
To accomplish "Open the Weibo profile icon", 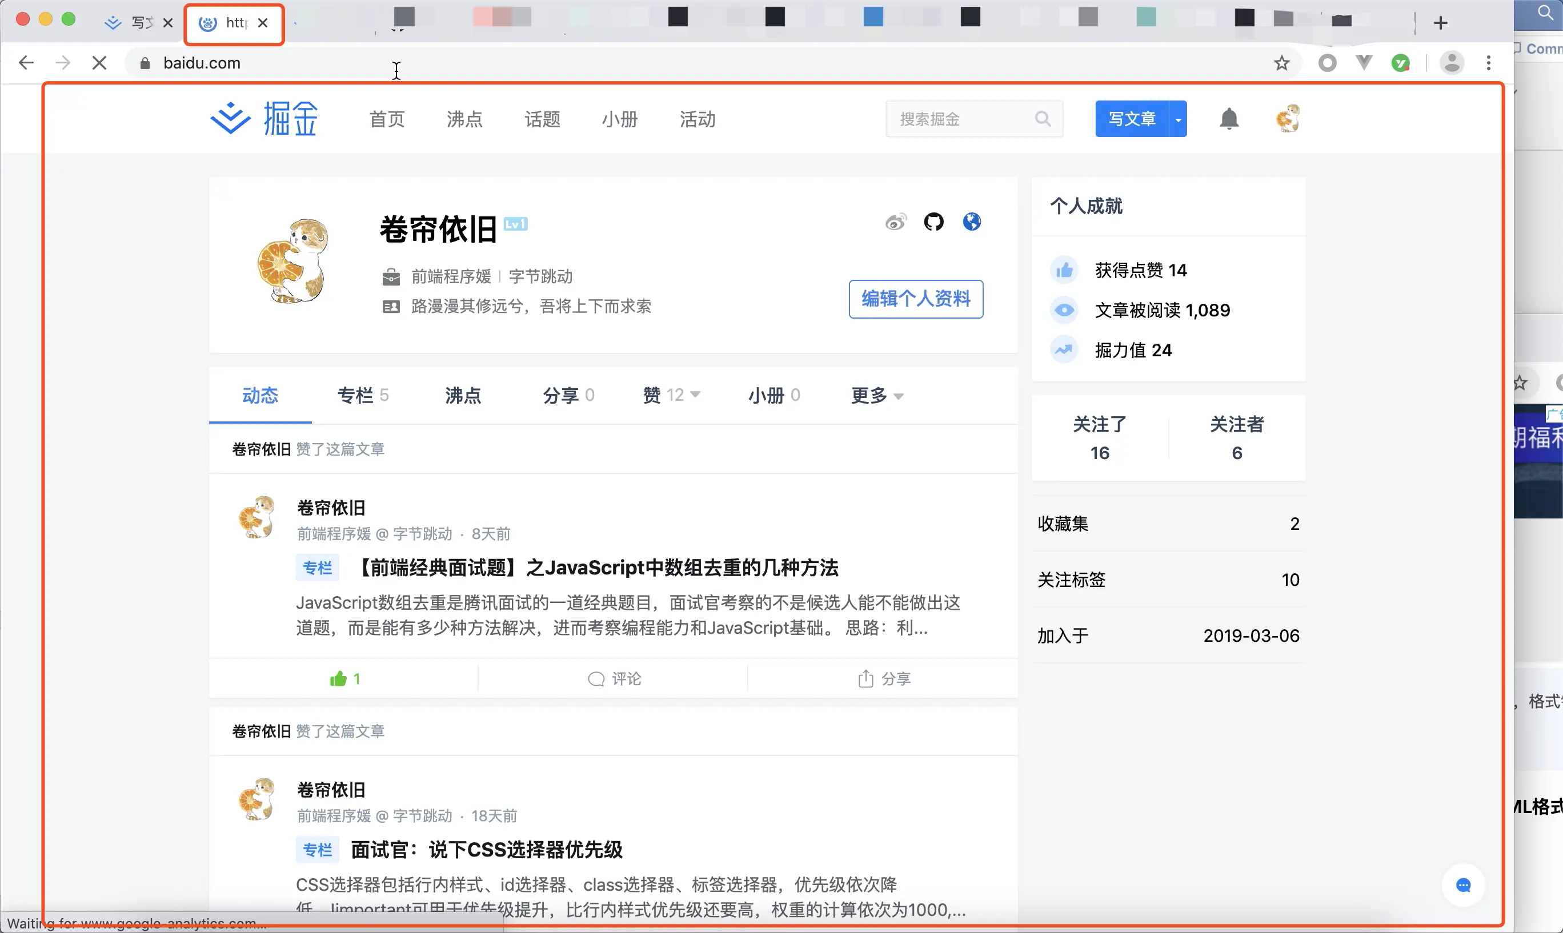I will (x=896, y=222).
